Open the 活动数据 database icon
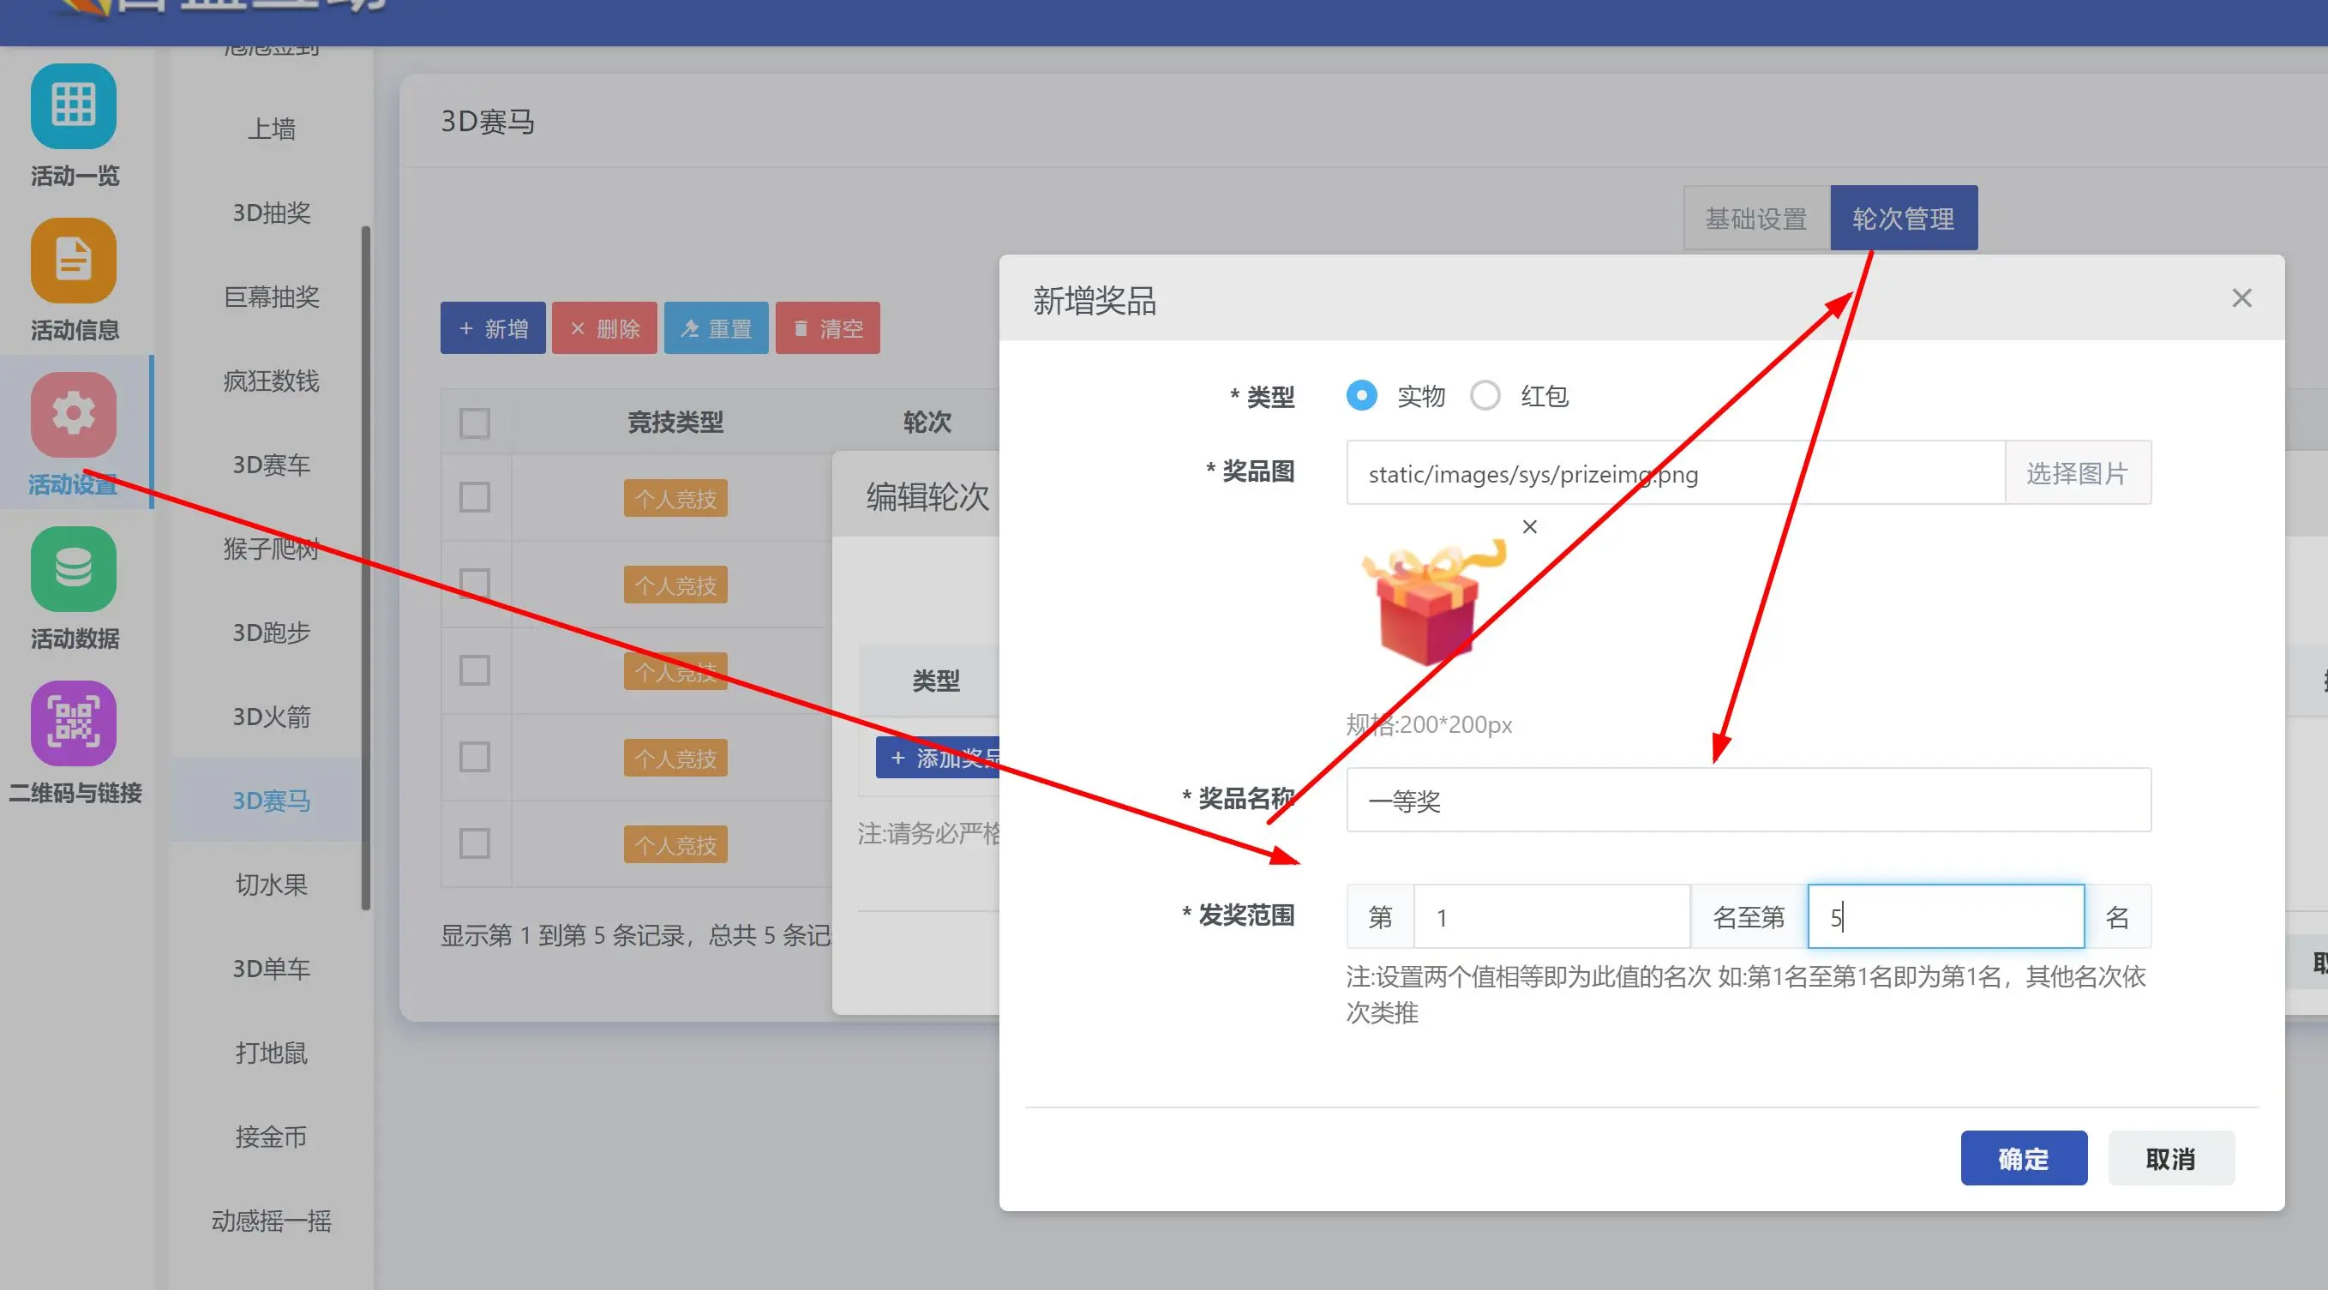This screenshot has width=2328, height=1290. pyautogui.click(x=73, y=568)
